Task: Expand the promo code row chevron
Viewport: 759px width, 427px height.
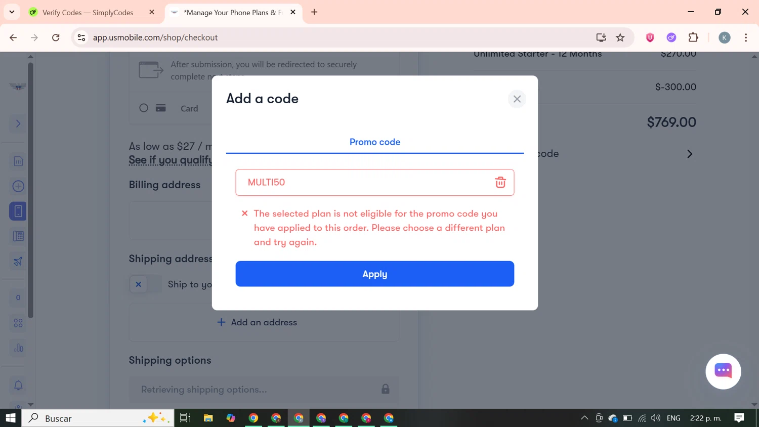Action: (x=689, y=154)
